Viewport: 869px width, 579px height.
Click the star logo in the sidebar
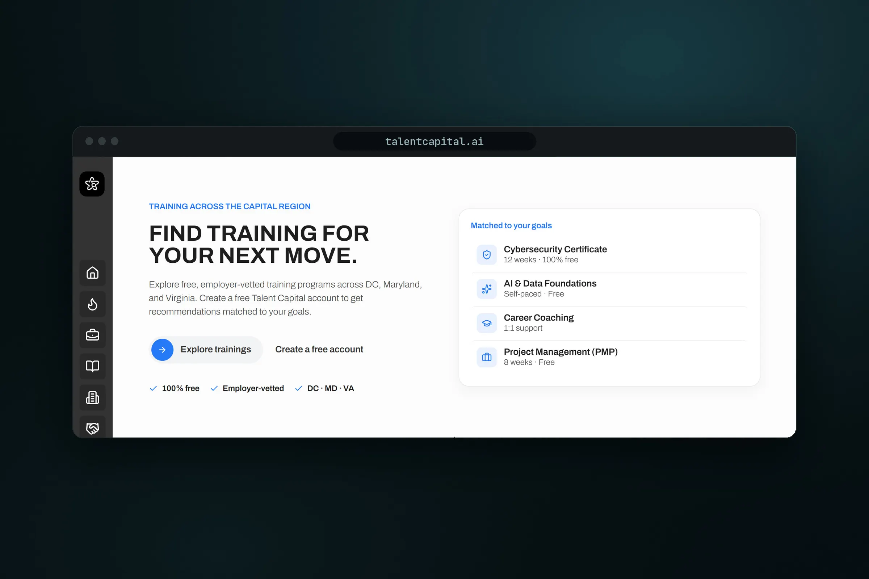pos(92,184)
